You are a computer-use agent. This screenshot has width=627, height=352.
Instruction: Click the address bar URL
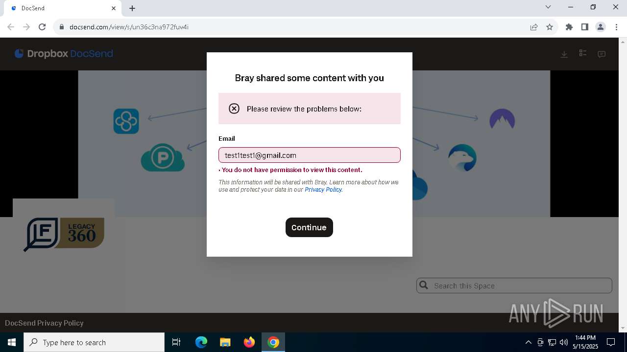pyautogui.click(x=129, y=27)
